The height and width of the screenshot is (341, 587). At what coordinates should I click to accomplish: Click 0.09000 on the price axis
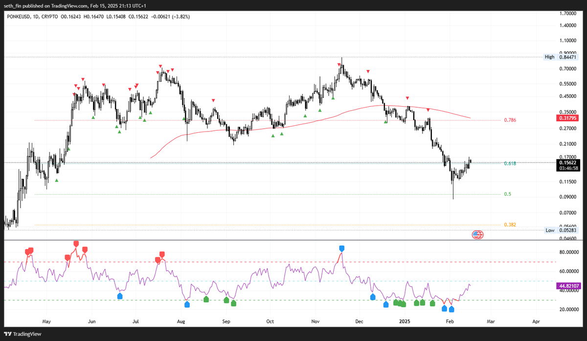tap(568, 197)
